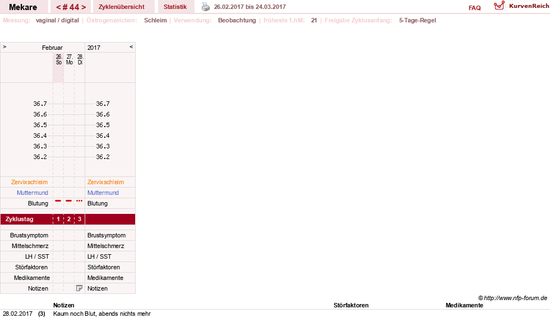Collapse chart with the < arrow beside 2017

pyautogui.click(x=131, y=46)
